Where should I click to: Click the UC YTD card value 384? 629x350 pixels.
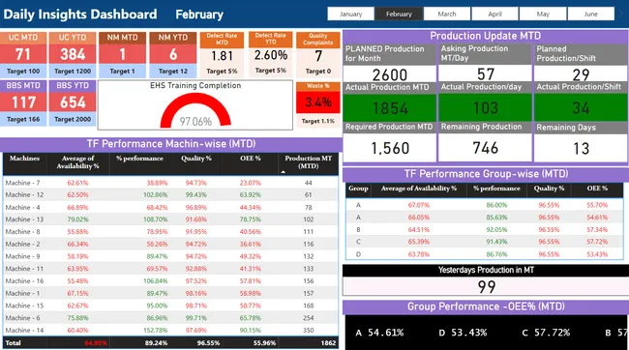tap(73, 54)
